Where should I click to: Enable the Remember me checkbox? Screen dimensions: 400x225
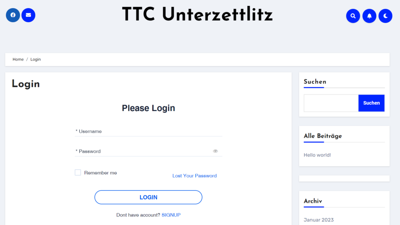tap(78, 173)
